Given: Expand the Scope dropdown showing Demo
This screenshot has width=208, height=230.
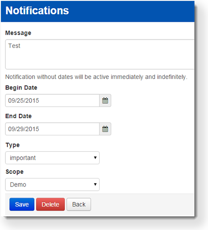Looking at the screenshot, I should click(x=52, y=184).
